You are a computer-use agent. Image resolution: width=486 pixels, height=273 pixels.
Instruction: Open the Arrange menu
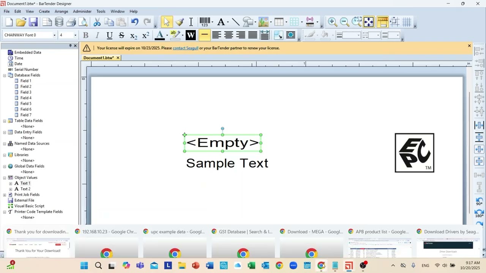[x=61, y=11]
